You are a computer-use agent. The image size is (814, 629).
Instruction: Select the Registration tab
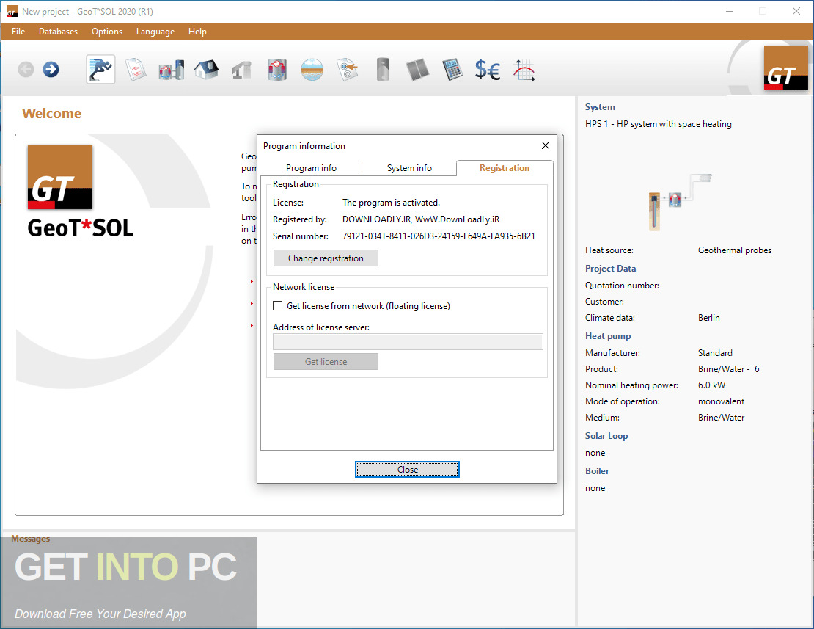pos(505,168)
